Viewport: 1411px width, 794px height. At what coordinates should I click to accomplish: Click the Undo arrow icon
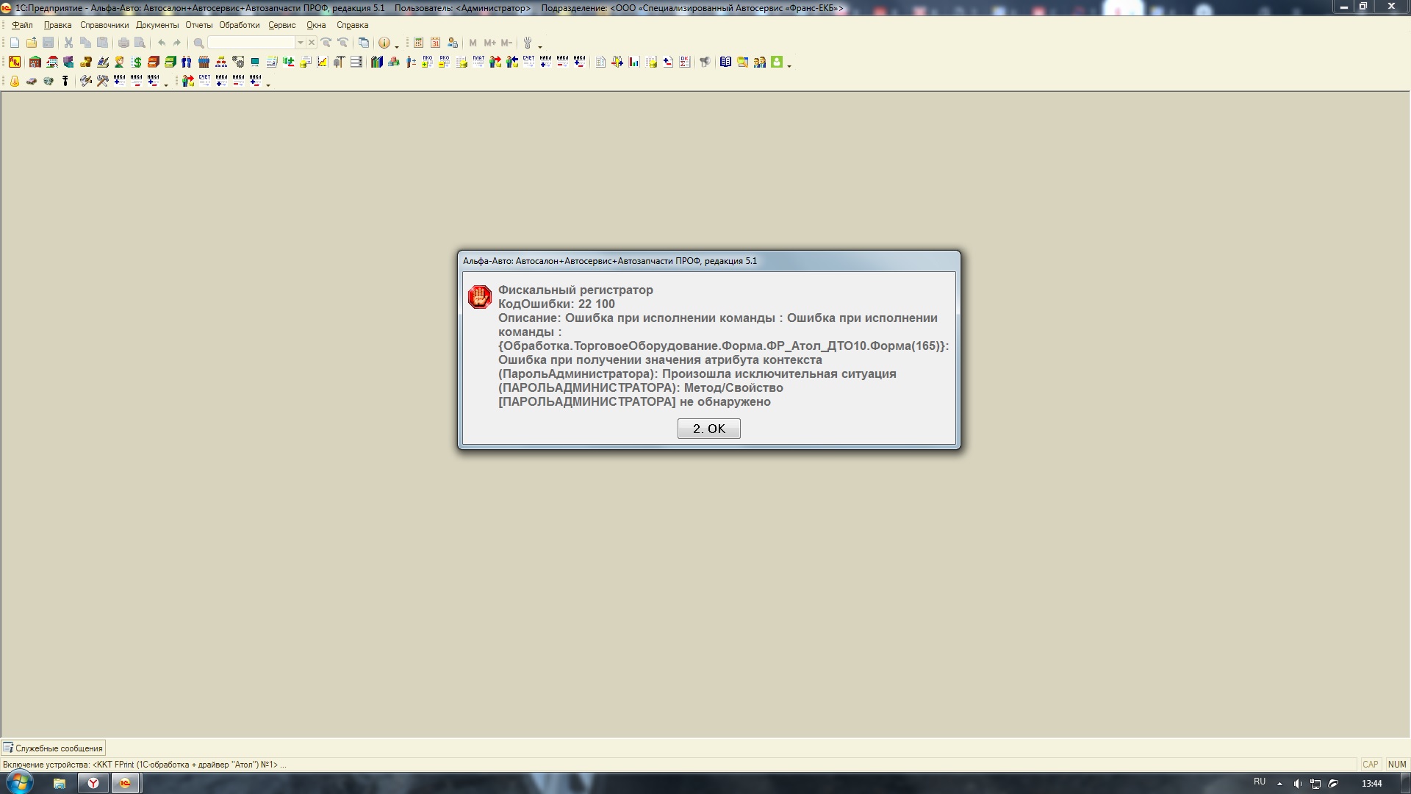[x=162, y=43]
